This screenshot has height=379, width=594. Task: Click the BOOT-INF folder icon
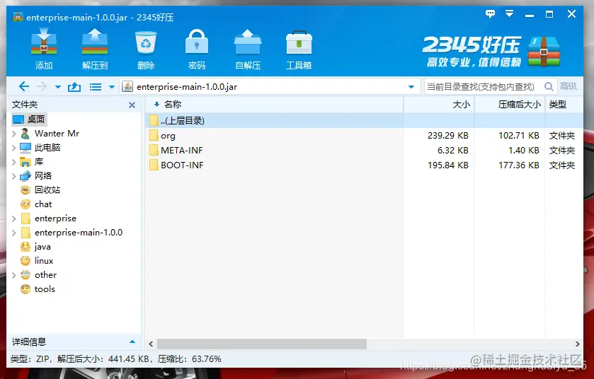coord(154,165)
